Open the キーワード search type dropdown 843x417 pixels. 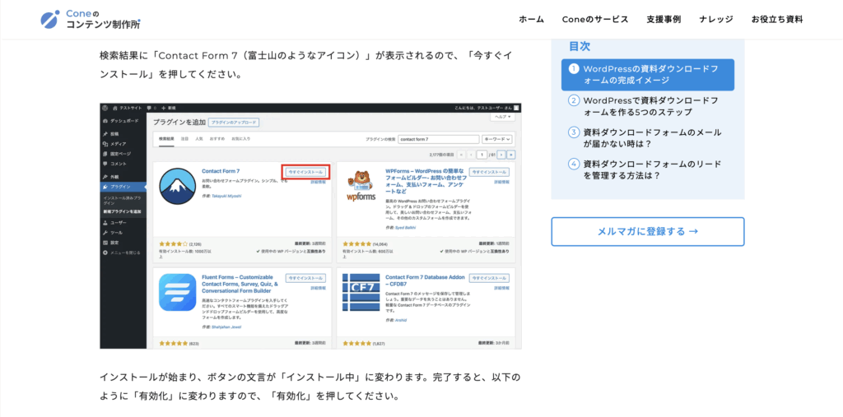[x=497, y=139]
